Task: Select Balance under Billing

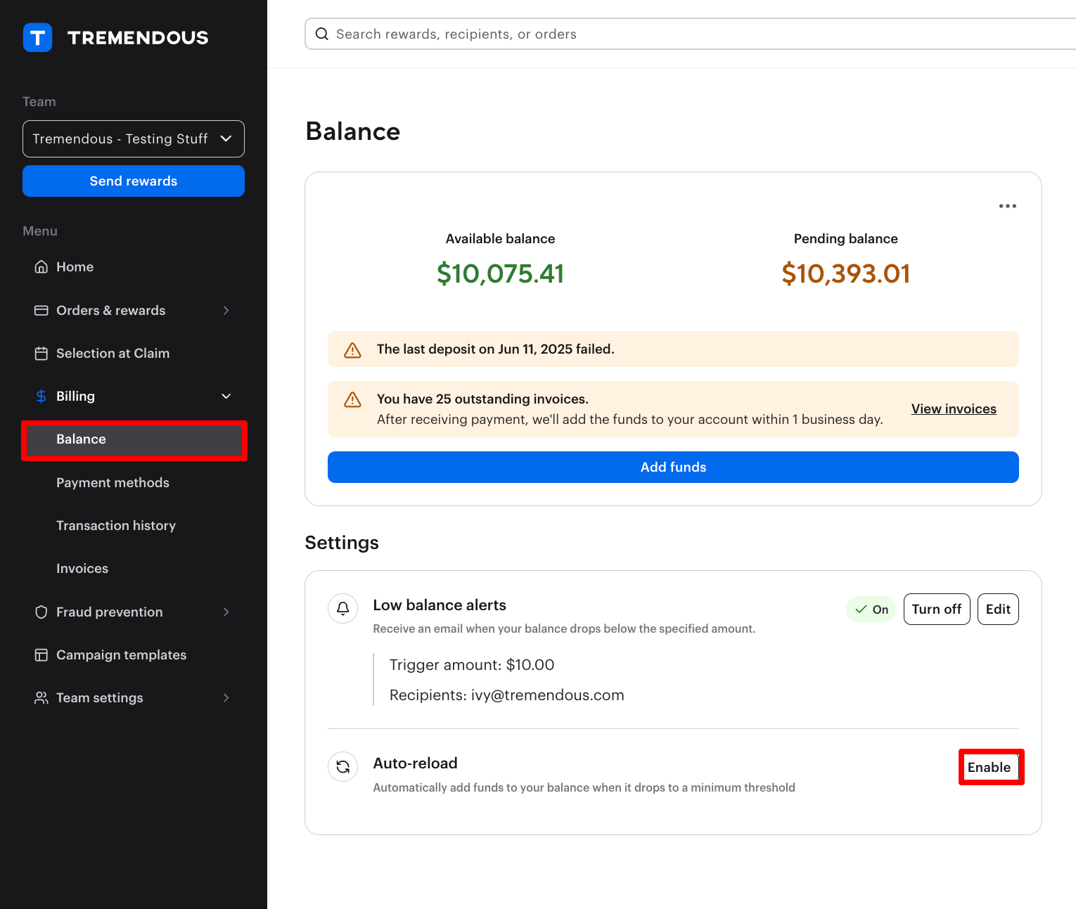Action: point(134,439)
